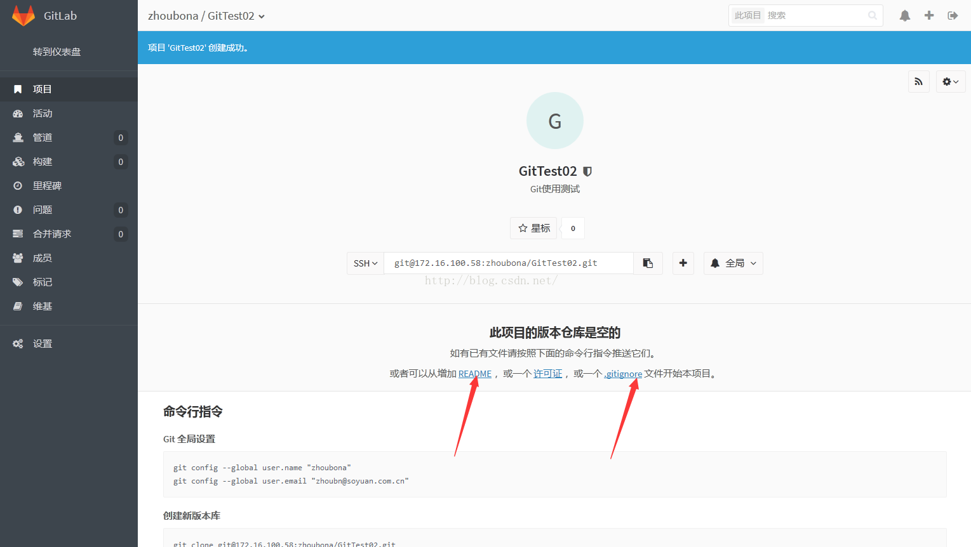The height and width of the screenshot is (547, 971).
Task: Click the 许可证 license link
Action: [x=547, y=374]
